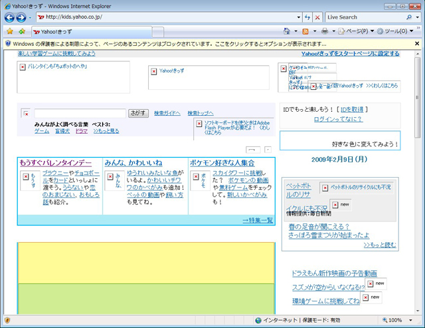The image size is (425, 328).
Task: Open the スズメが空からいなくなる!? link
Action: click(x=329, y=287)
